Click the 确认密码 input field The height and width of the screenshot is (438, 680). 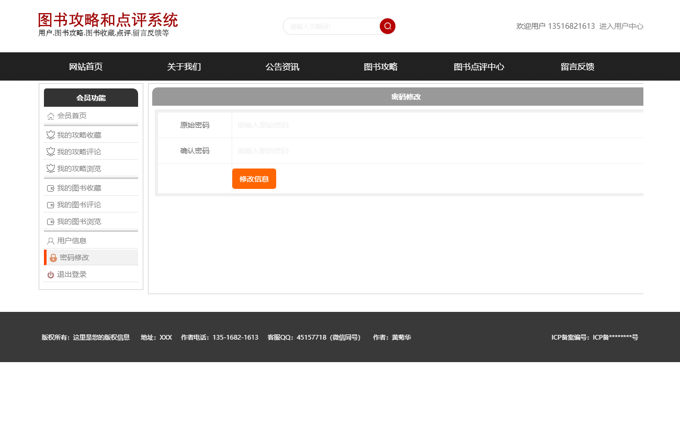point(438,151)
